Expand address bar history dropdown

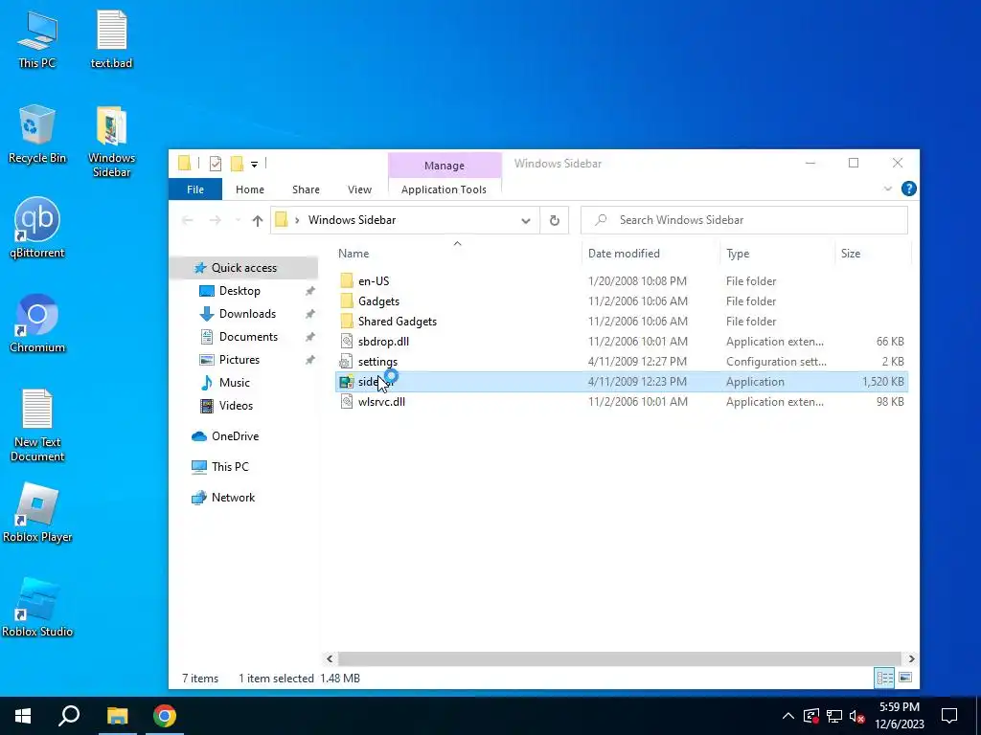click(526, 220)
